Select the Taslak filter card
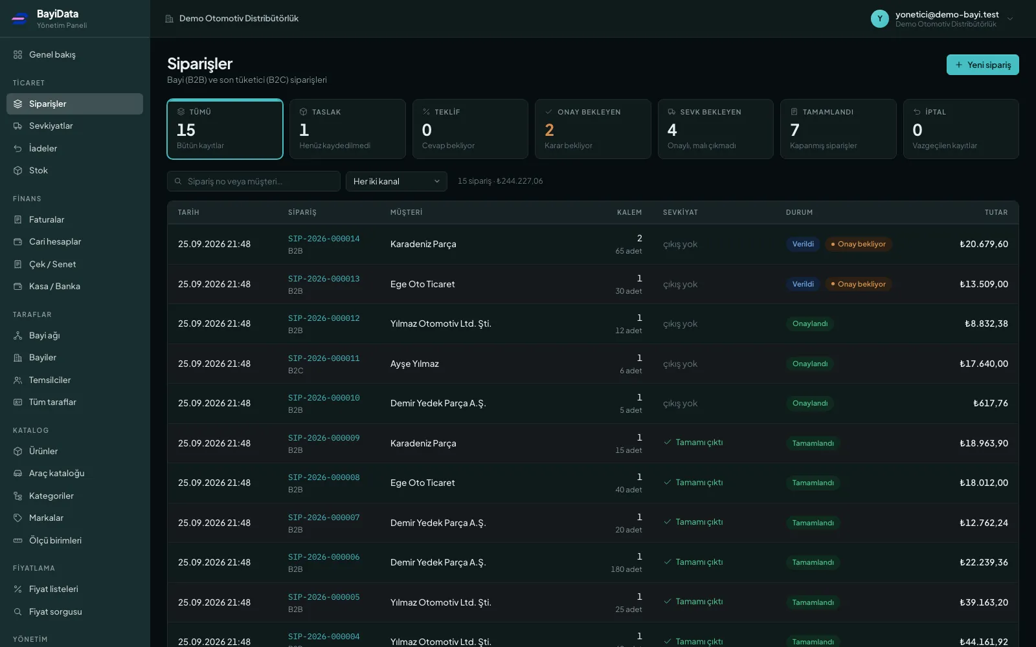Screen dimensions: 1036x647 tap(348, 129)
